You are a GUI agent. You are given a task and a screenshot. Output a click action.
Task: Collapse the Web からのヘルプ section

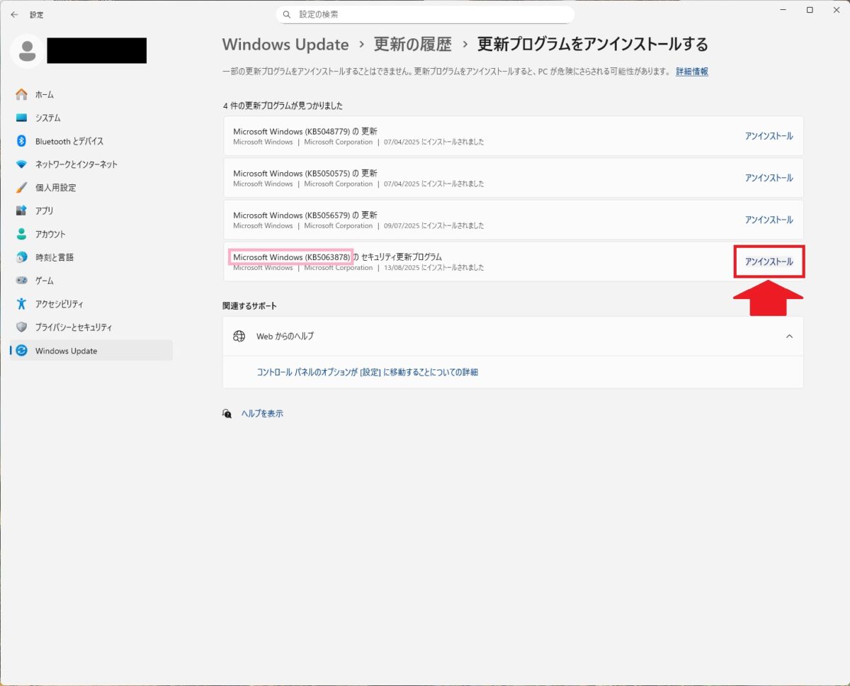(x=789, y=337)
